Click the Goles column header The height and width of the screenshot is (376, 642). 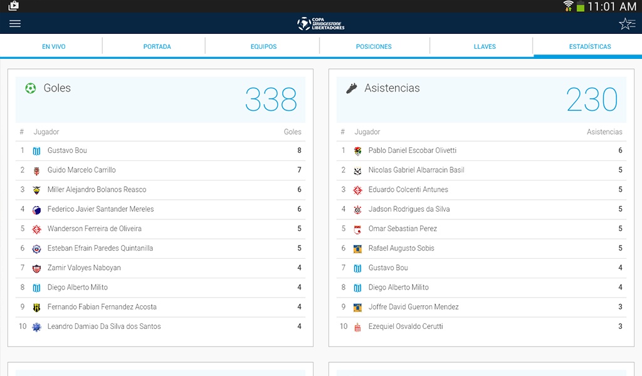point(292,132)
